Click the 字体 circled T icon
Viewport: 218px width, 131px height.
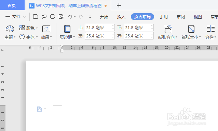coord(22,37)
